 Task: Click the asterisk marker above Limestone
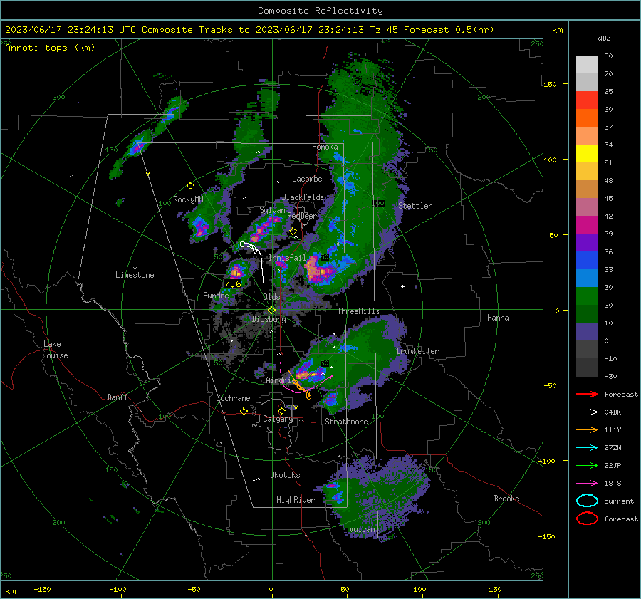135,269
